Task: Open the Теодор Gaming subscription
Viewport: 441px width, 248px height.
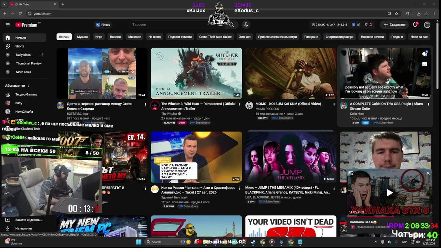Action: pyautogui.click(x=24, y=94)
